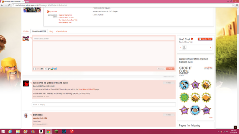This screenshot has width=239, height=134.
Task: Toggle italic formatting in the message editor
Action: [45, 69]
